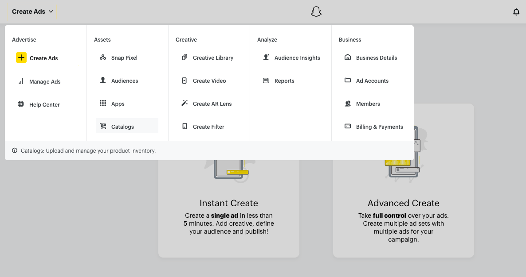Click the Members people icon
526x277 pixels.
click(x=348, y=104)
